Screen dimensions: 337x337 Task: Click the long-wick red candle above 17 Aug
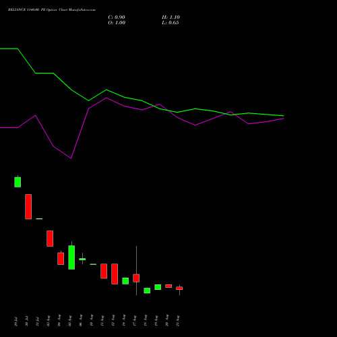136,278
